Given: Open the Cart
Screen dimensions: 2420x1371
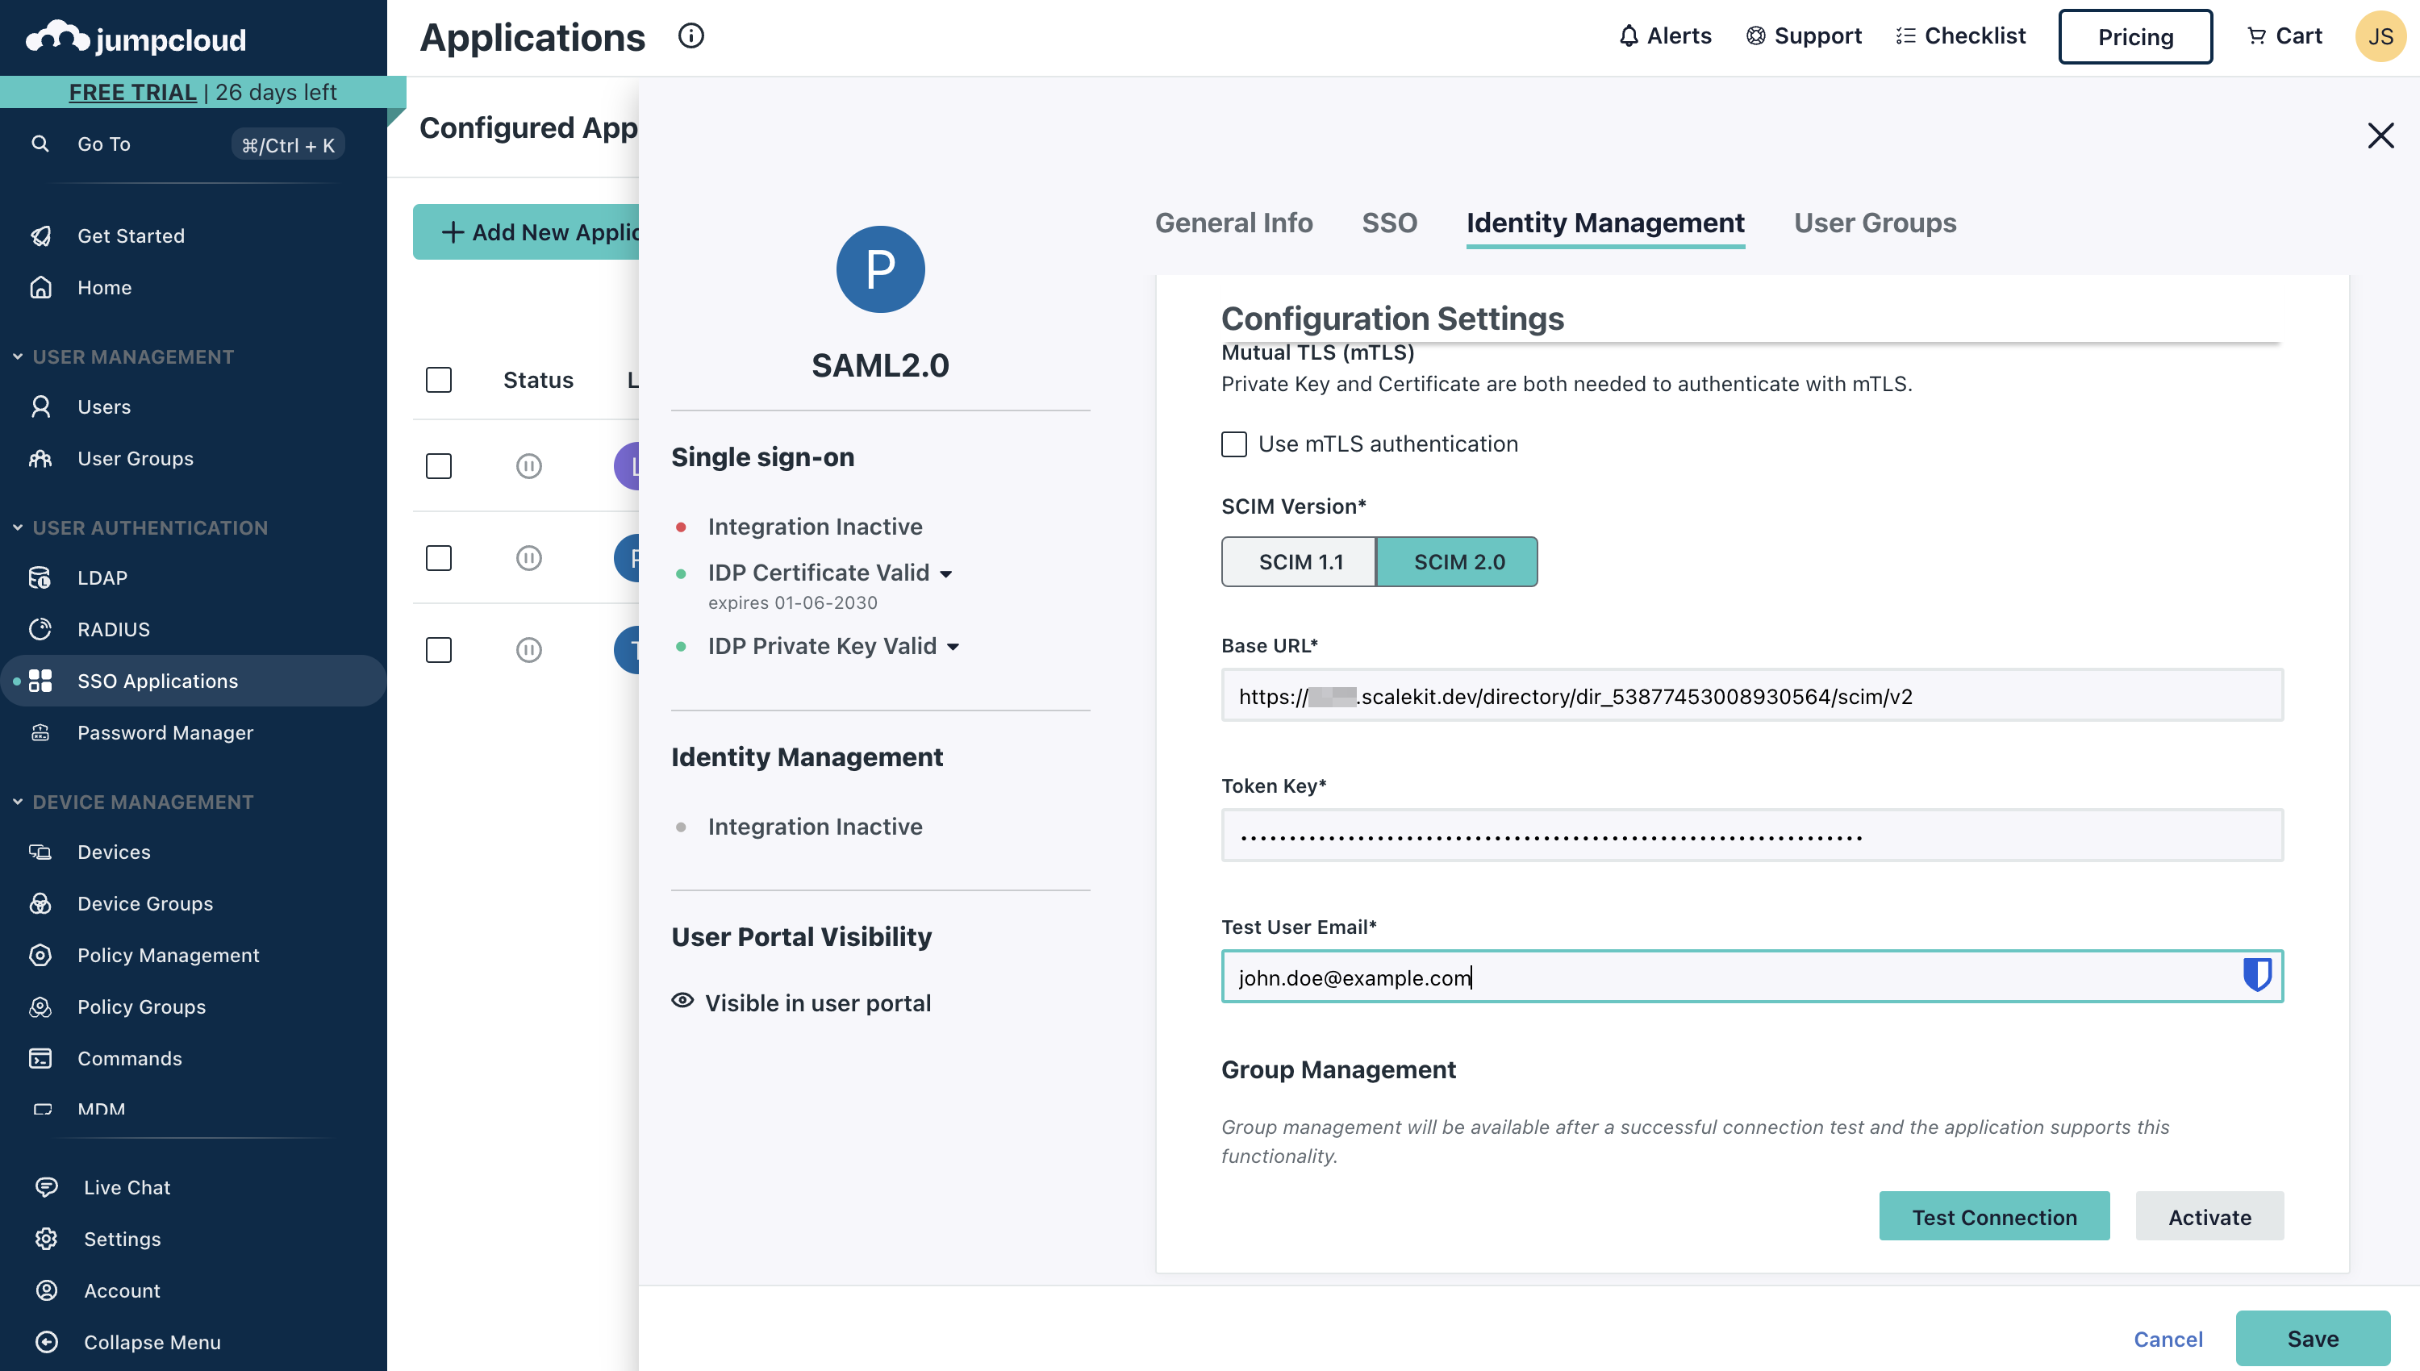Looking at the screenshot, I should click(x=2285, y=35).
